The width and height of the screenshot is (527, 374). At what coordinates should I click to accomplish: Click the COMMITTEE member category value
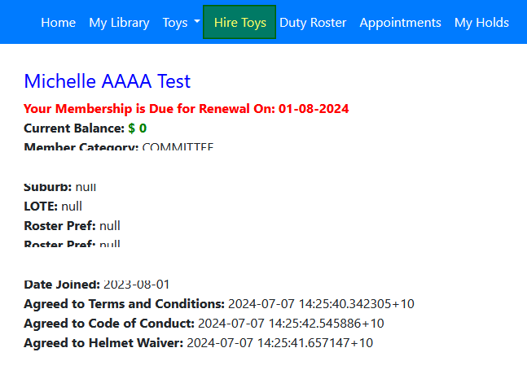(x=178, y=147)
